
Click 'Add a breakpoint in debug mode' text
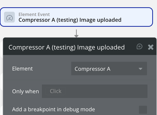[x=53, y=109]
